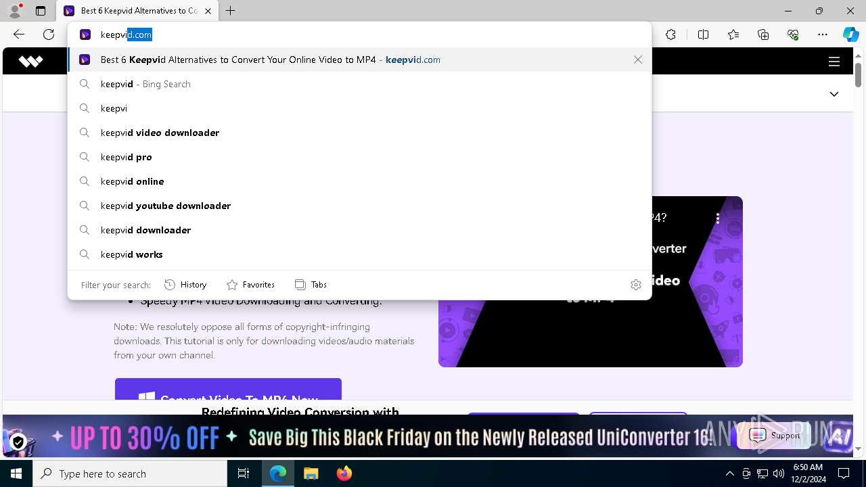Viewport: 866px width, 487px height.
Task: Open the notification center icon
Action: pyautogui.click(x=844, y=473)
